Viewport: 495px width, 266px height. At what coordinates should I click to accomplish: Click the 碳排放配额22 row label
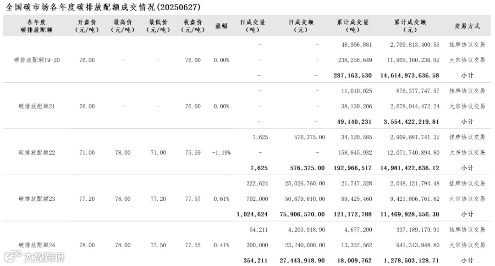[37, 153]
